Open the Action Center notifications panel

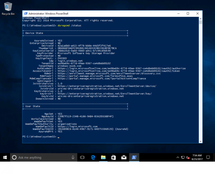click(x=208, y=157)
